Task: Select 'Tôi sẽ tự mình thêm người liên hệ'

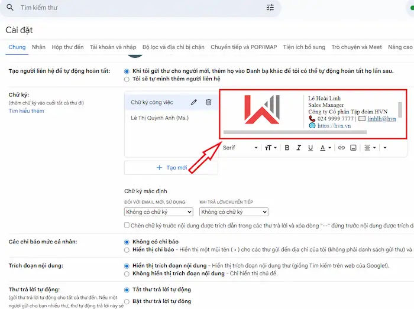Action: (127, 79)
